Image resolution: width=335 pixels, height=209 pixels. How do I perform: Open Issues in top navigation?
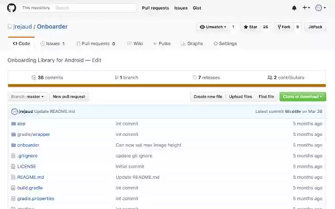coord(181,8)
